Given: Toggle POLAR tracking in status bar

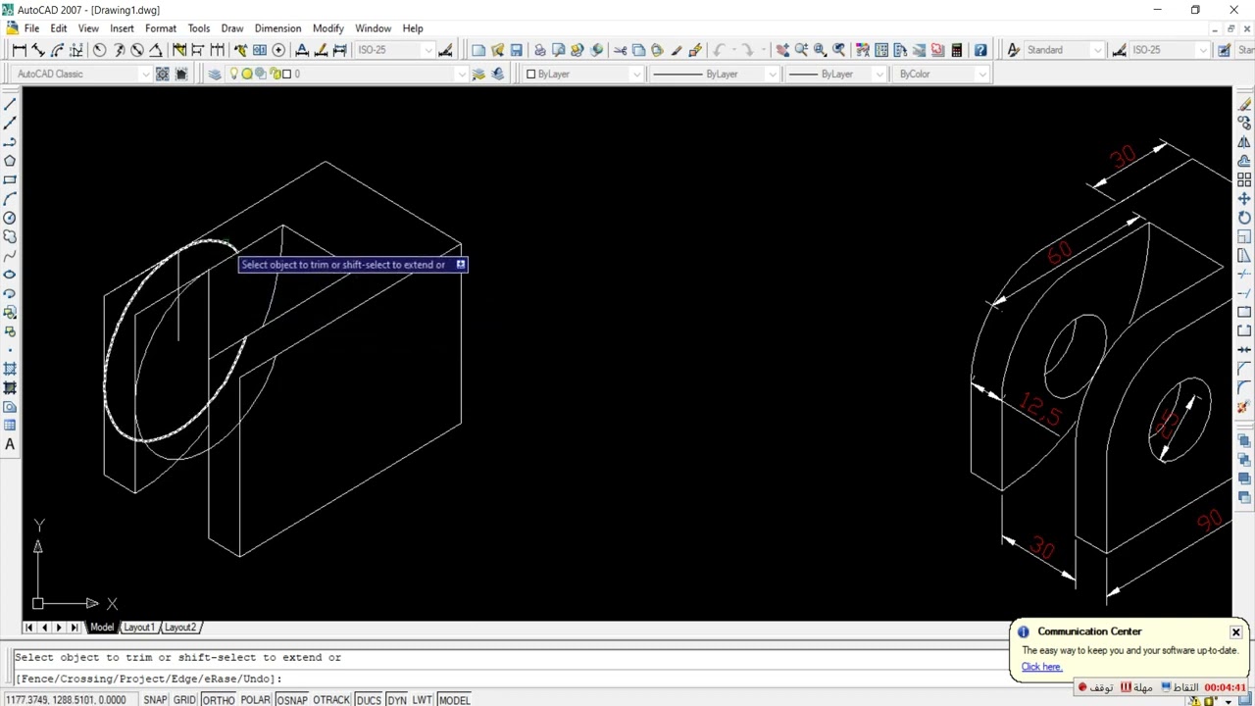Looking at the screenshot, I should coord(255,699).
